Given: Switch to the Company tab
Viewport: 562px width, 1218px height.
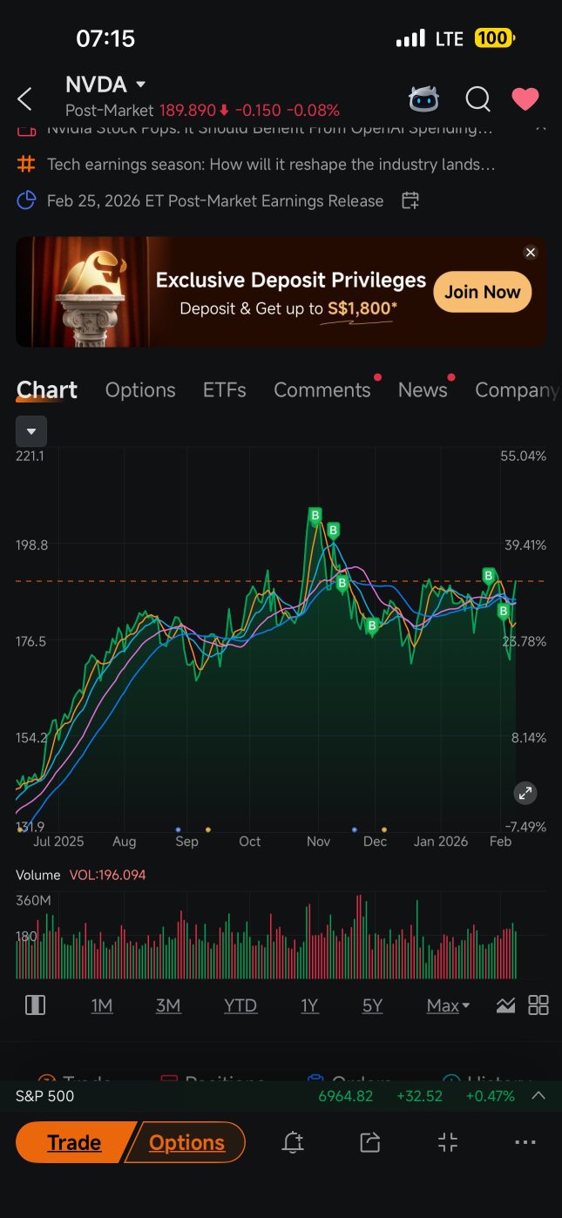Looking at the screenshot, I should point(517,390).
